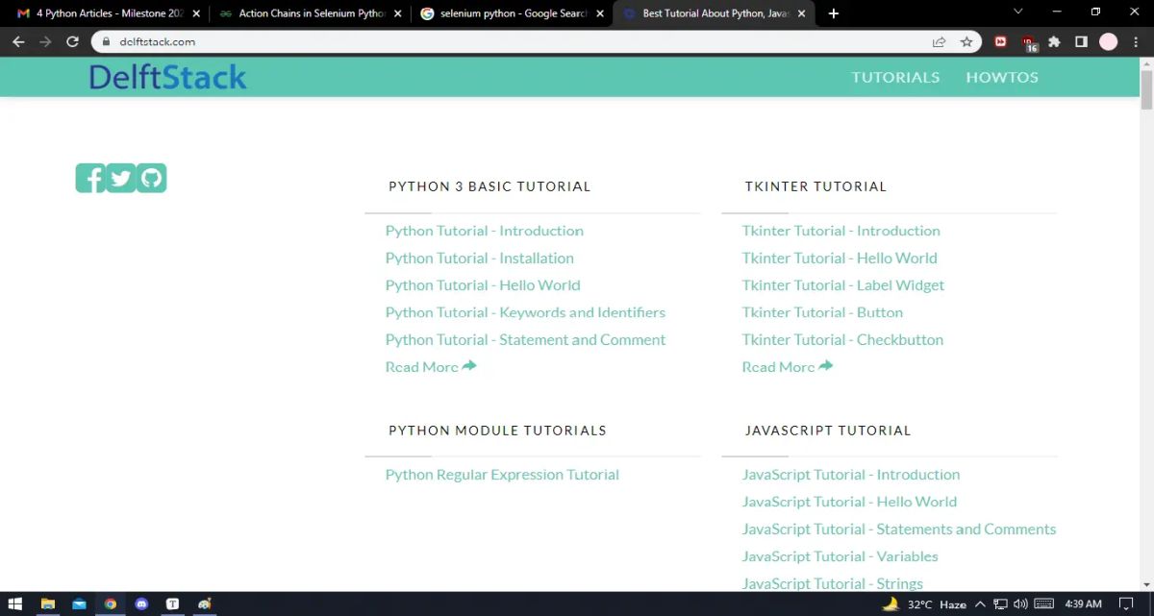Open the extension with the 16 badge
Image resolution: width=1154 pixels, height=616 pixels.
pyautogui.click(x=1029, y=43)
